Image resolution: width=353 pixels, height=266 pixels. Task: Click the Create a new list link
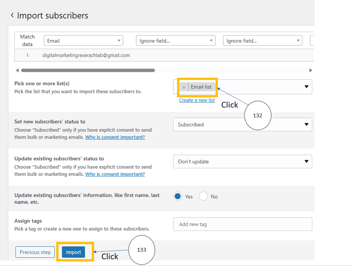coord(197,100)
